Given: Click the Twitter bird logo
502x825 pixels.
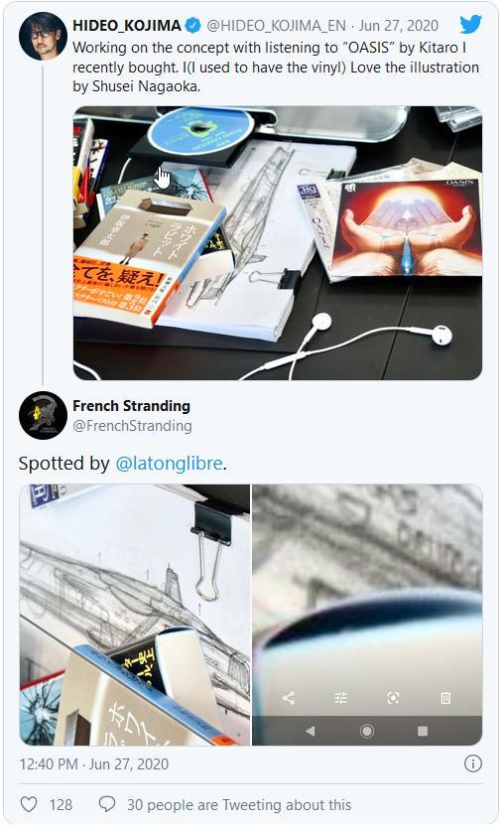Looking at the screenshot, I should coord(471,24).
